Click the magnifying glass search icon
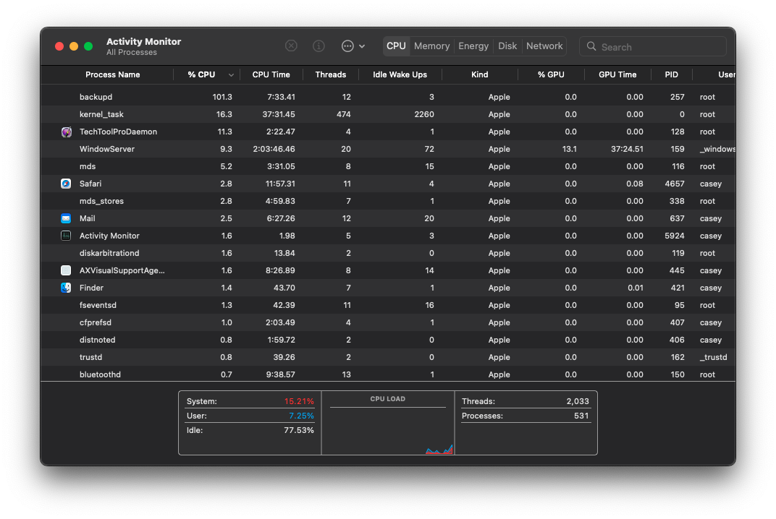 (x=591, y=46)
